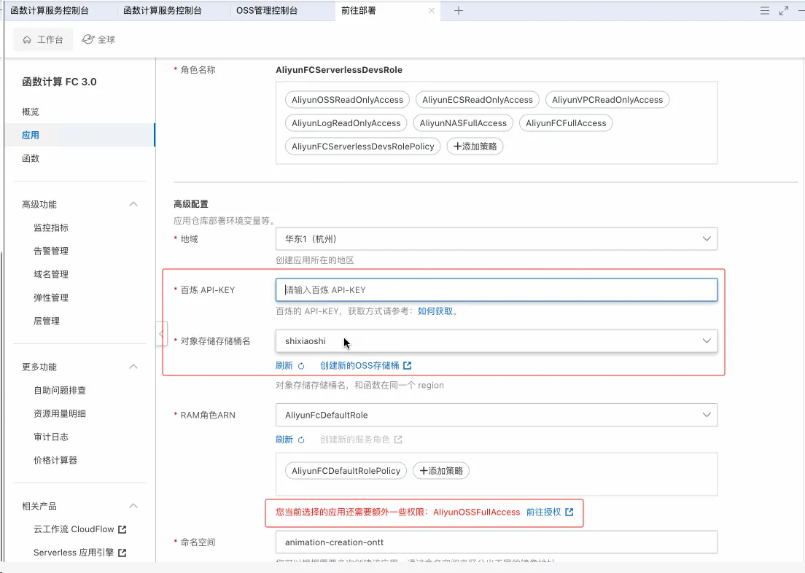Open 价格计算器 in the sidebar
805x573 pixels.
(x=55, y=460)
